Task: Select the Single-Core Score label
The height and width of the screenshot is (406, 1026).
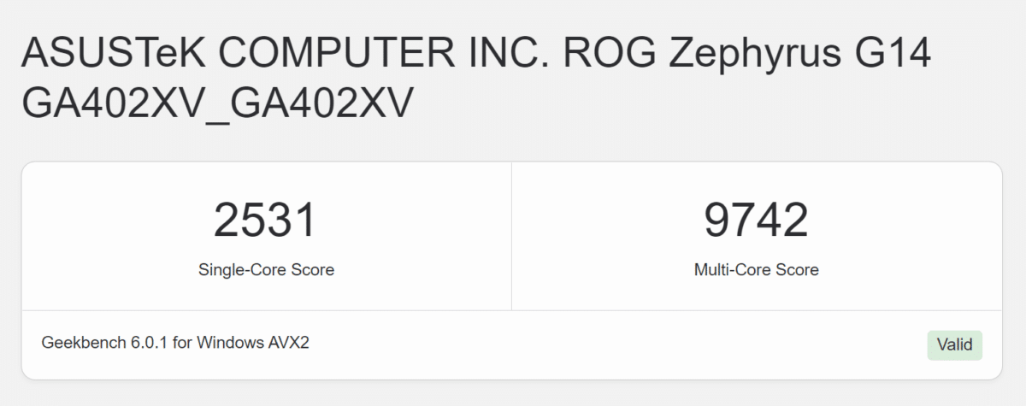Action: pyautogui.click(x=266, y=270)
